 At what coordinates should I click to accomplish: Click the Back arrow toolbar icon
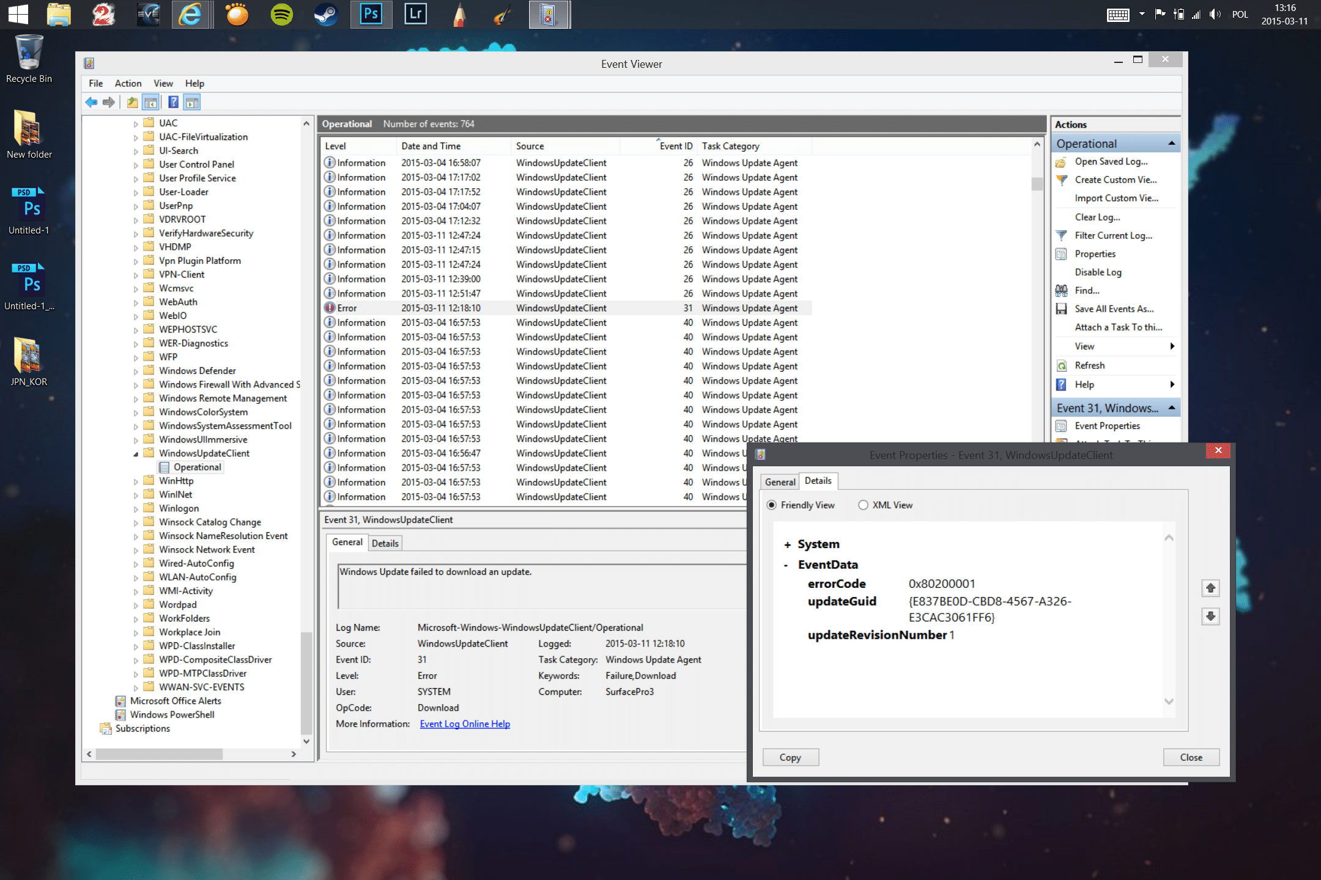point(91,103)
